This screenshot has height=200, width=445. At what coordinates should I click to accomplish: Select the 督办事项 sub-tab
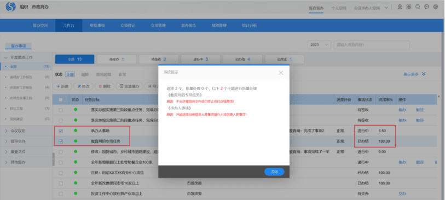pos(19,46)
